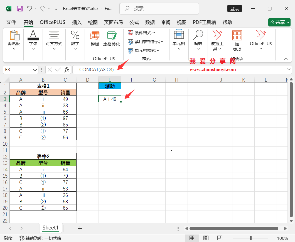Select column header G

[154, 80]
